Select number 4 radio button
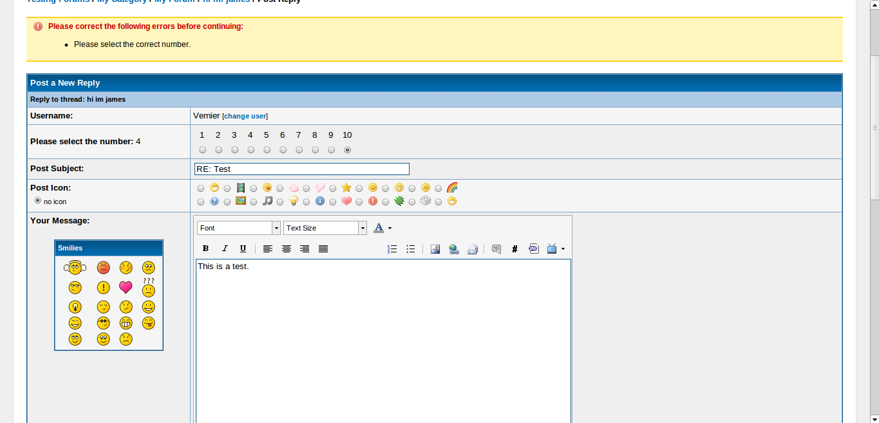Image resolution: width=879 pixels, height=423 pixels. [x=251, y=150]
